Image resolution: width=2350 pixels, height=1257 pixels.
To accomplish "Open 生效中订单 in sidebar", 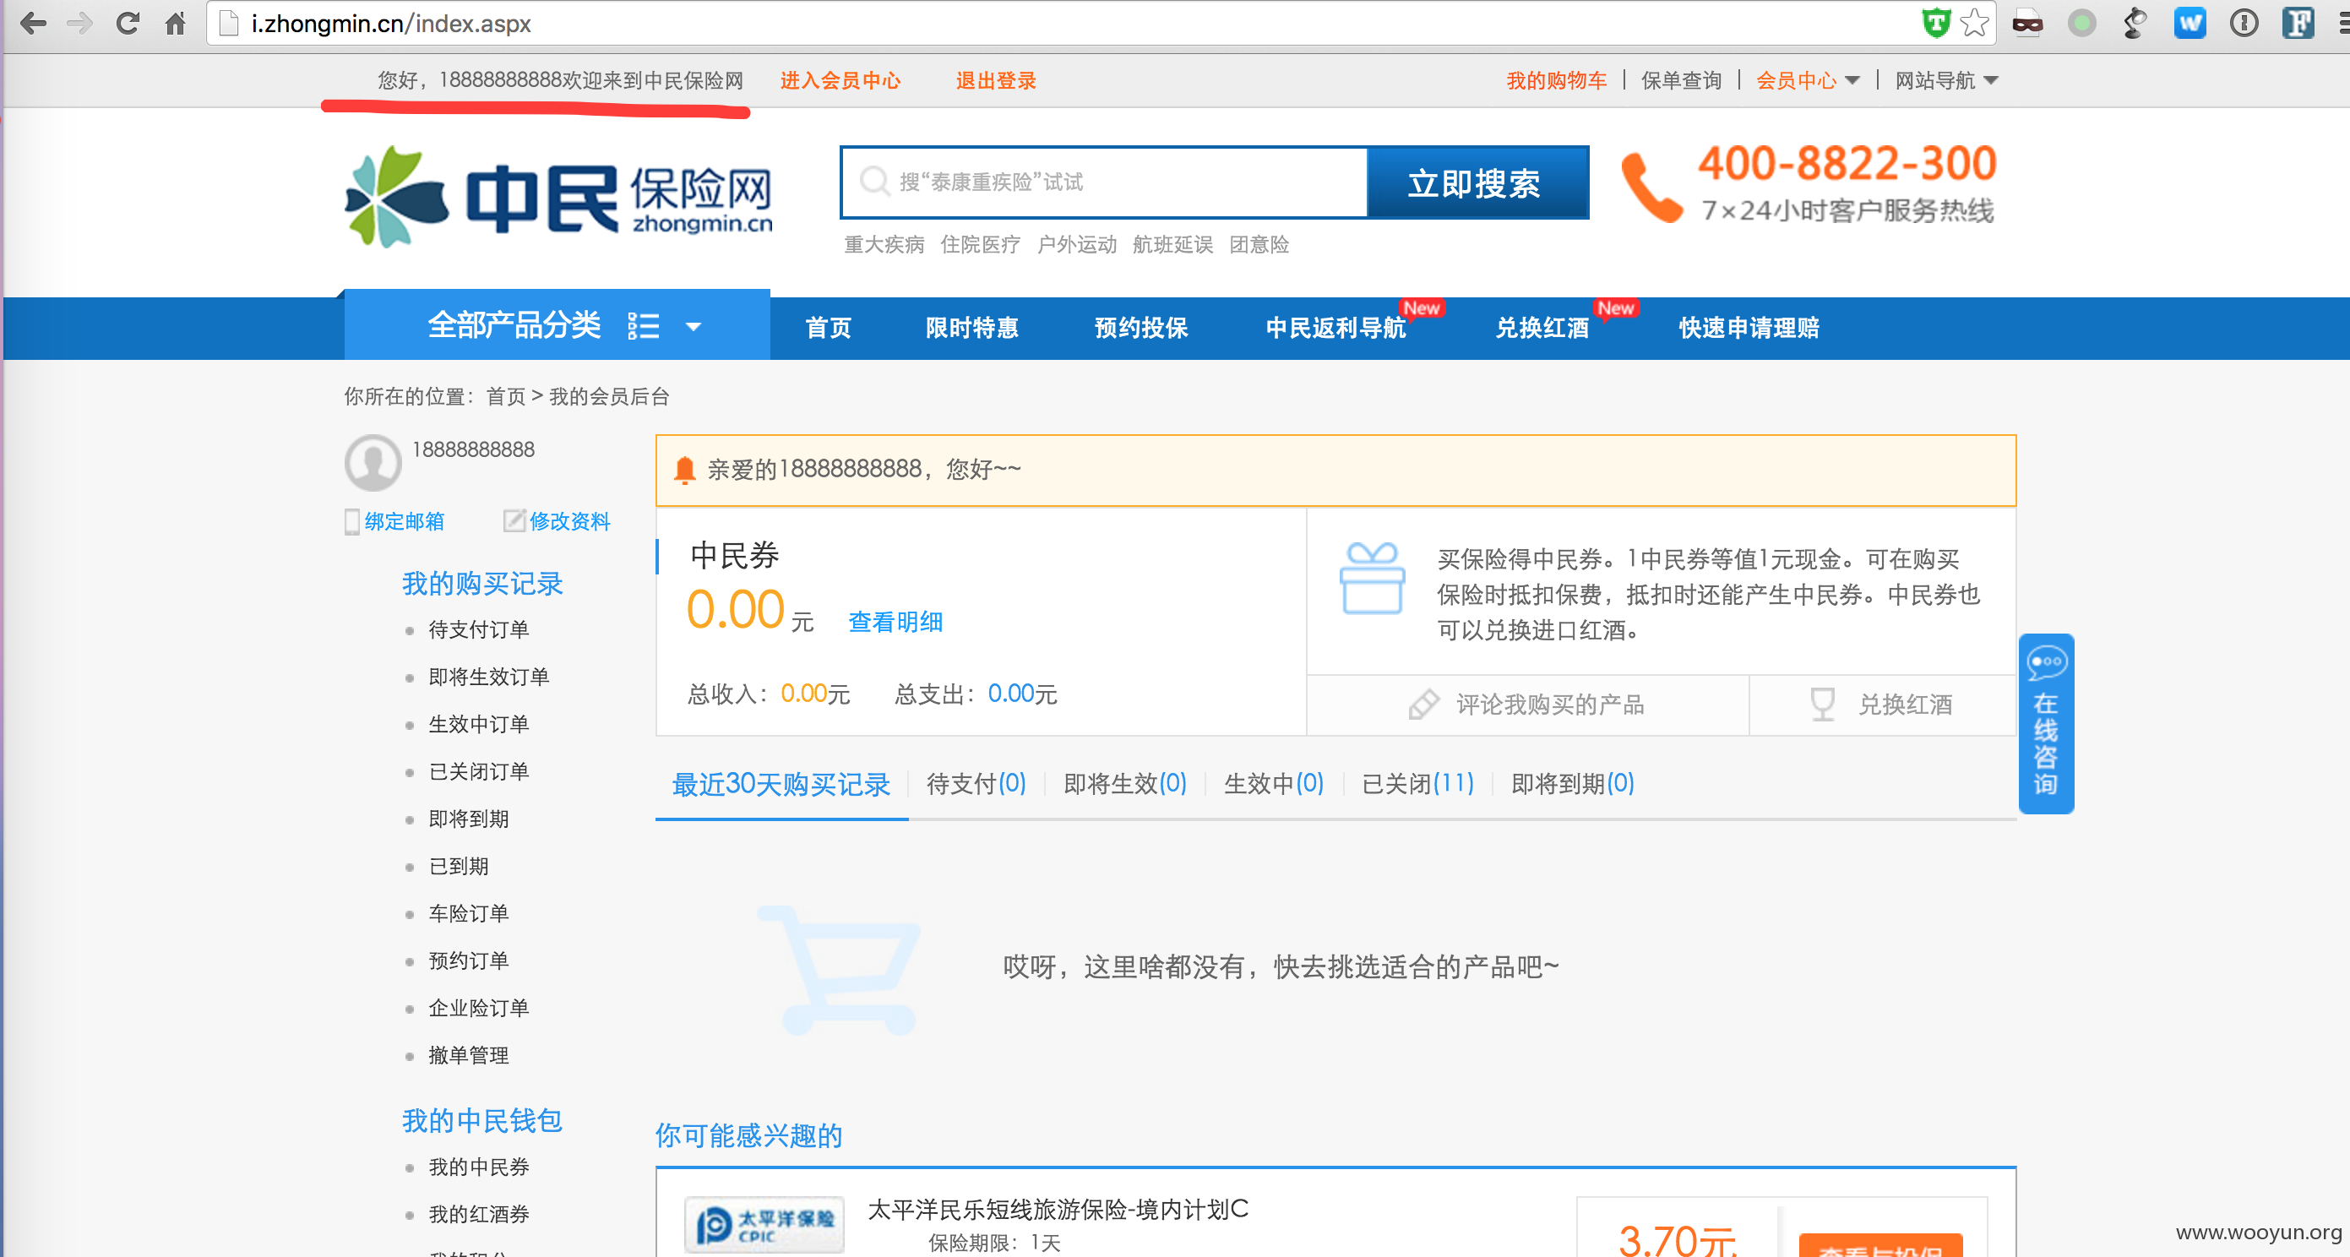I will pos(479,724).
